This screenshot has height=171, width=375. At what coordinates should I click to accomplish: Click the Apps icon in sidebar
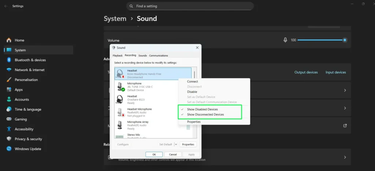click(9, 90)
